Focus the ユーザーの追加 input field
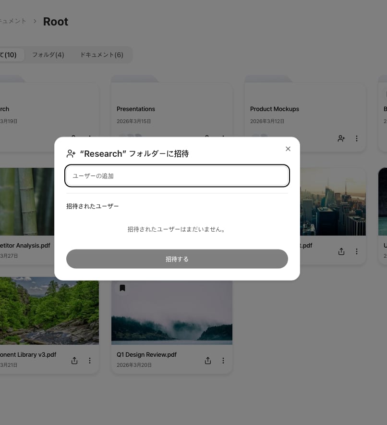 coord(177,175)
